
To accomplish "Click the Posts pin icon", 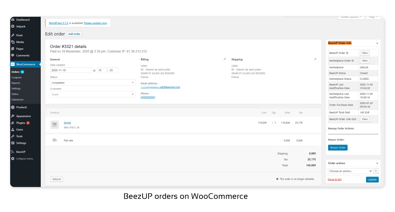I will click(x=13, y=35).
